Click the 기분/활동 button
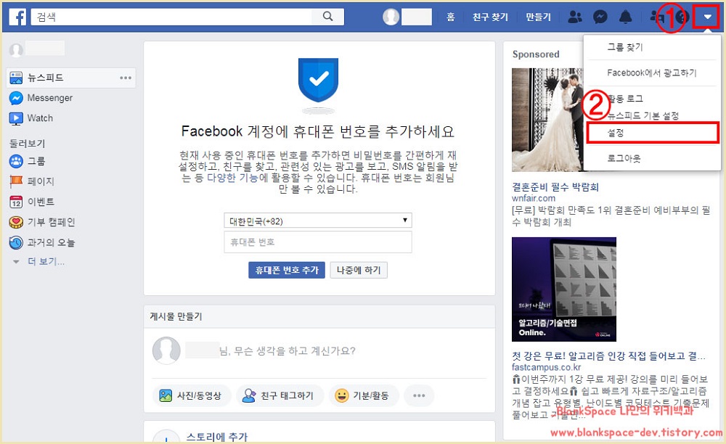 coord(363,396)
